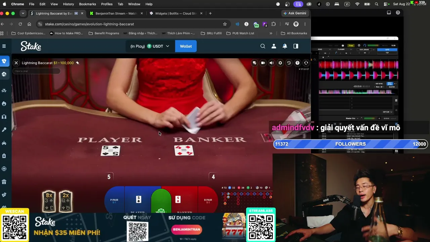Image resolution: width=430 pixels, height=242 pixels.
Task: Open Wi-Fi status in menu bar
Action: click(x=357, y=4)
